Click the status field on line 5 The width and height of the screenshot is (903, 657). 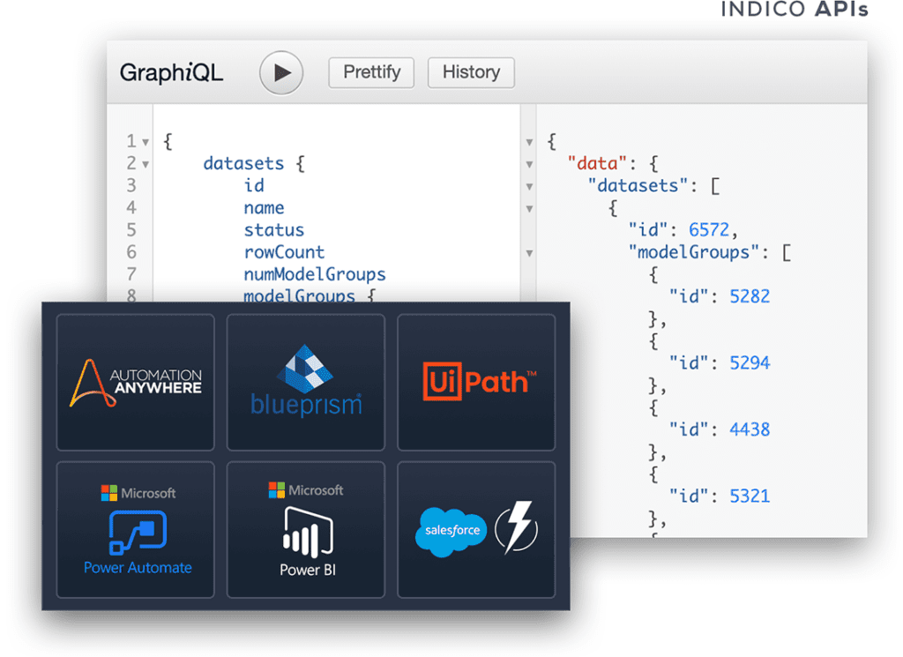point(273,230)
